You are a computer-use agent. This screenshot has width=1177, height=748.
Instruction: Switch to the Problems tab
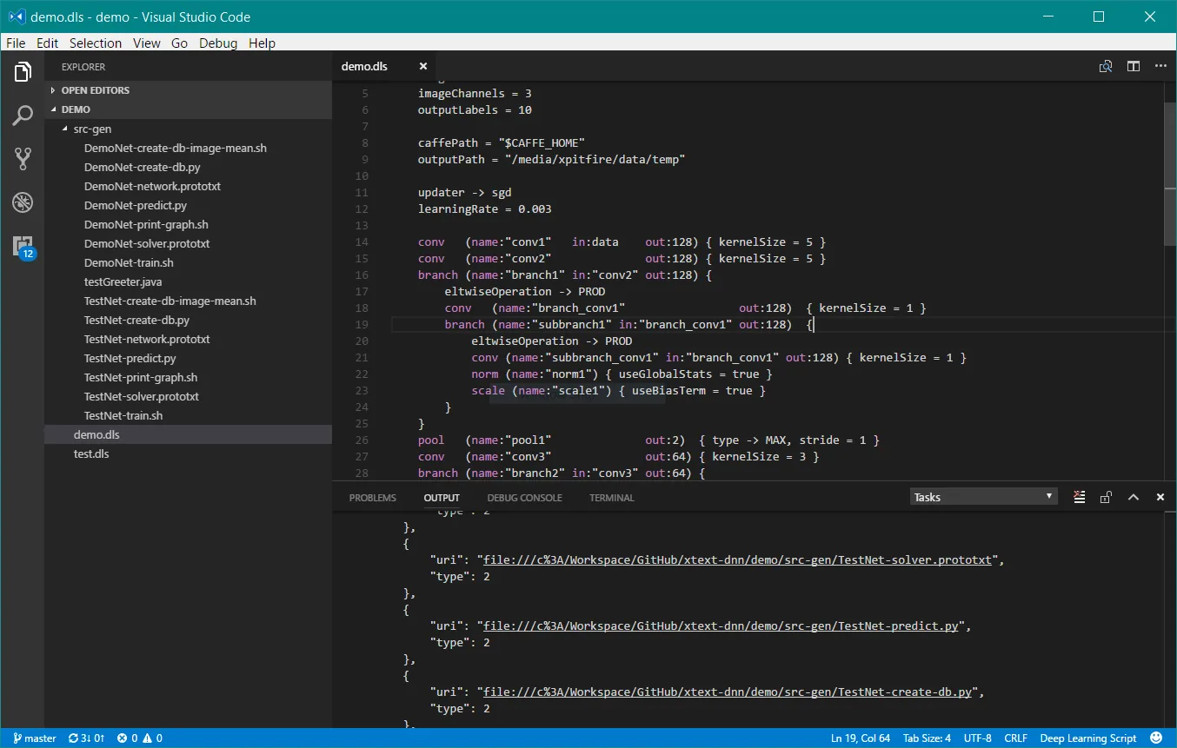point(372,498)
